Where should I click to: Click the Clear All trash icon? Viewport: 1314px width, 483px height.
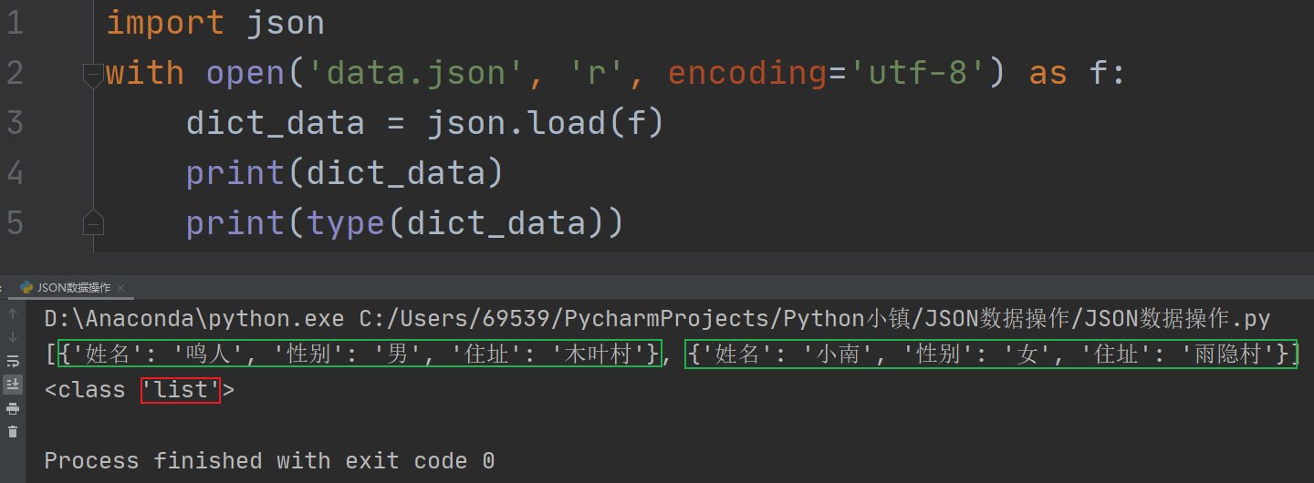(x=13, y=432)
